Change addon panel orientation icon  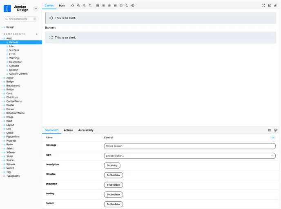tap(269, 130)
